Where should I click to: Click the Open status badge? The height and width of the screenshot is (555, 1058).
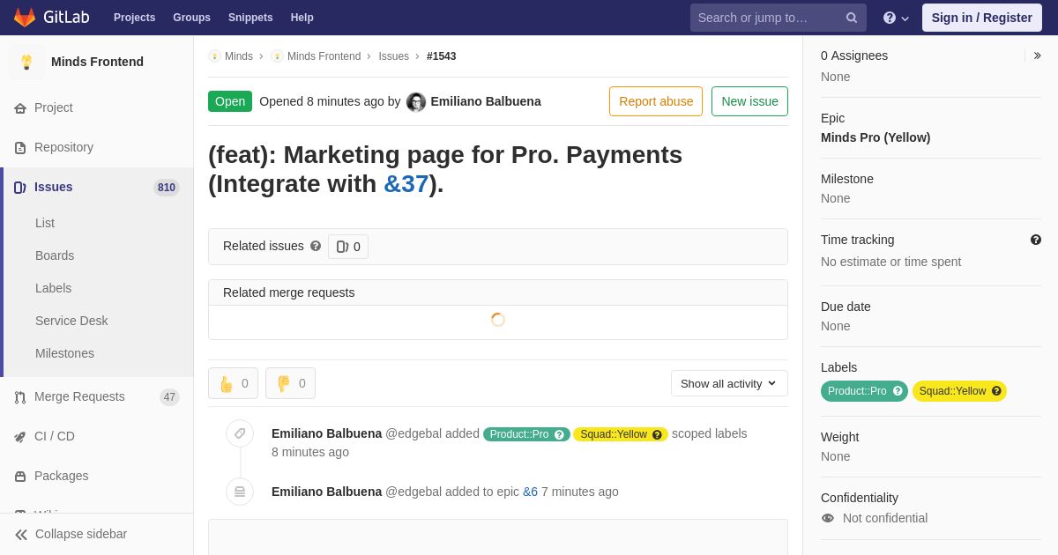click(230, 101)
